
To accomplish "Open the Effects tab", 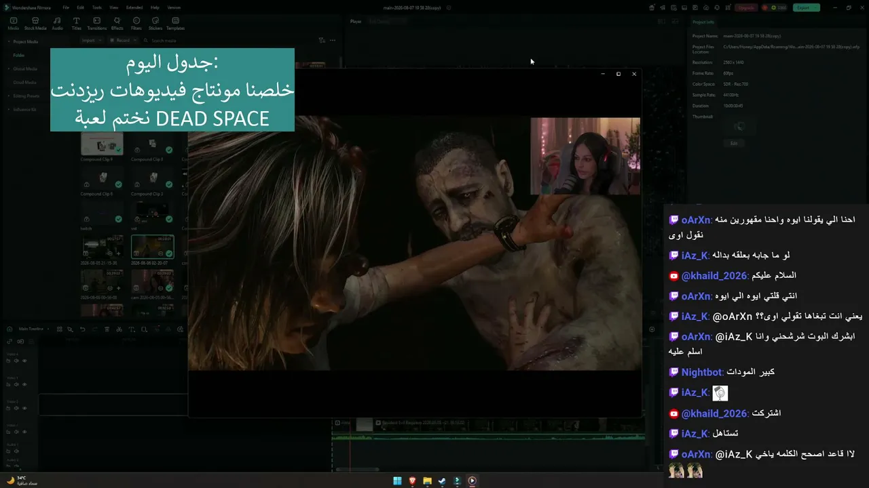I will click(x=117, y=24).
